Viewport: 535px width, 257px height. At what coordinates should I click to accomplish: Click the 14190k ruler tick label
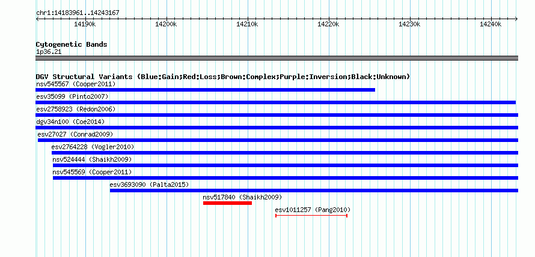point(85,24)
